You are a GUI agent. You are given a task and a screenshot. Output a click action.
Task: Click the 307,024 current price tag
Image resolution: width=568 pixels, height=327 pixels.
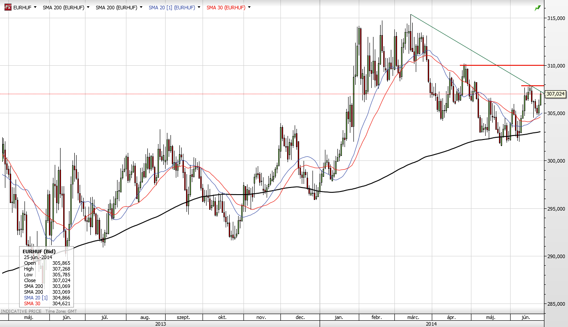coord(556,94)
